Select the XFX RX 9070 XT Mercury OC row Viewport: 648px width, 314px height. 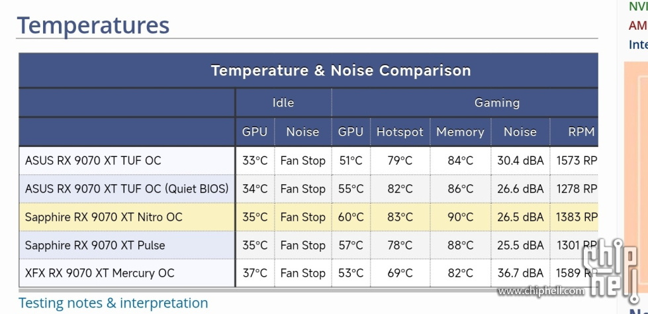coord(308,273)
